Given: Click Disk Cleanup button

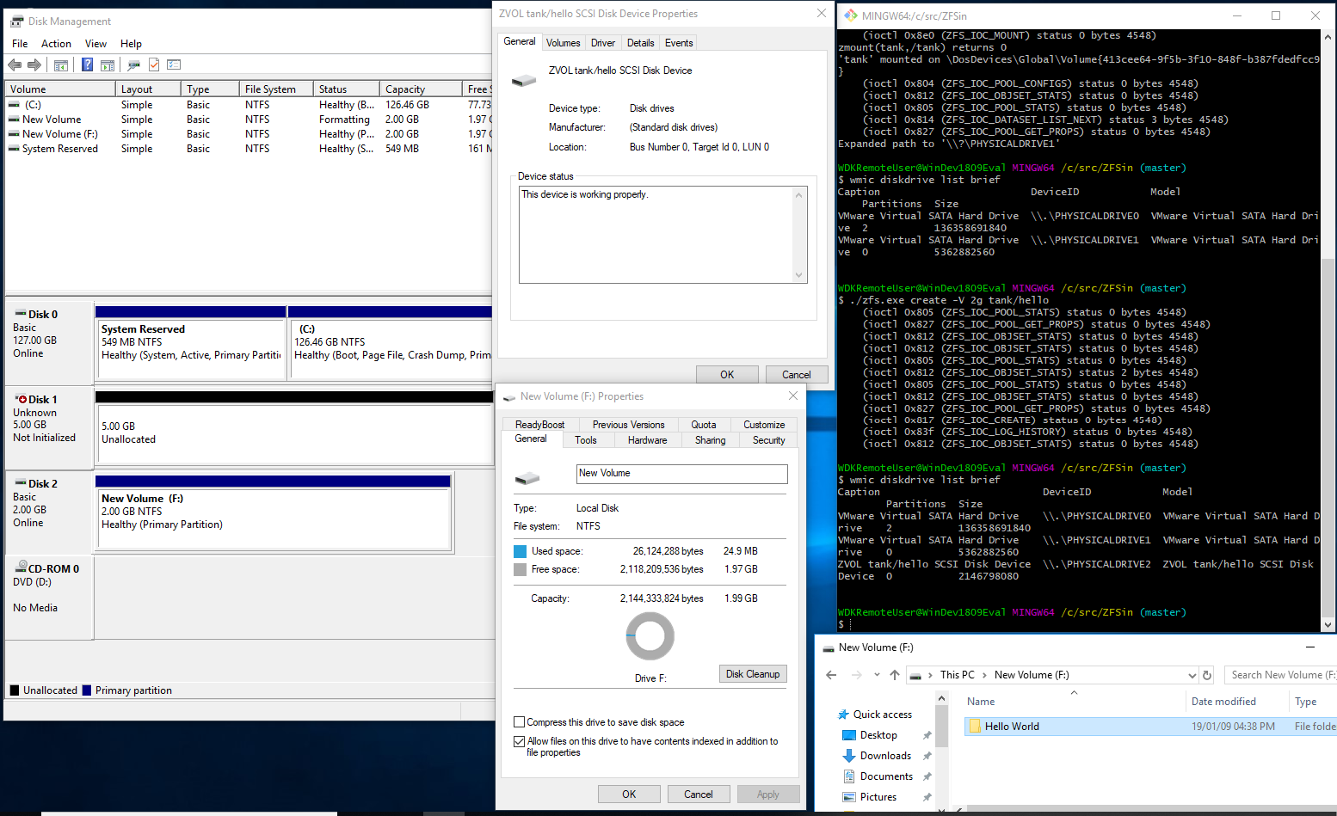Looking at the screenshot, I should coord(753,674).
